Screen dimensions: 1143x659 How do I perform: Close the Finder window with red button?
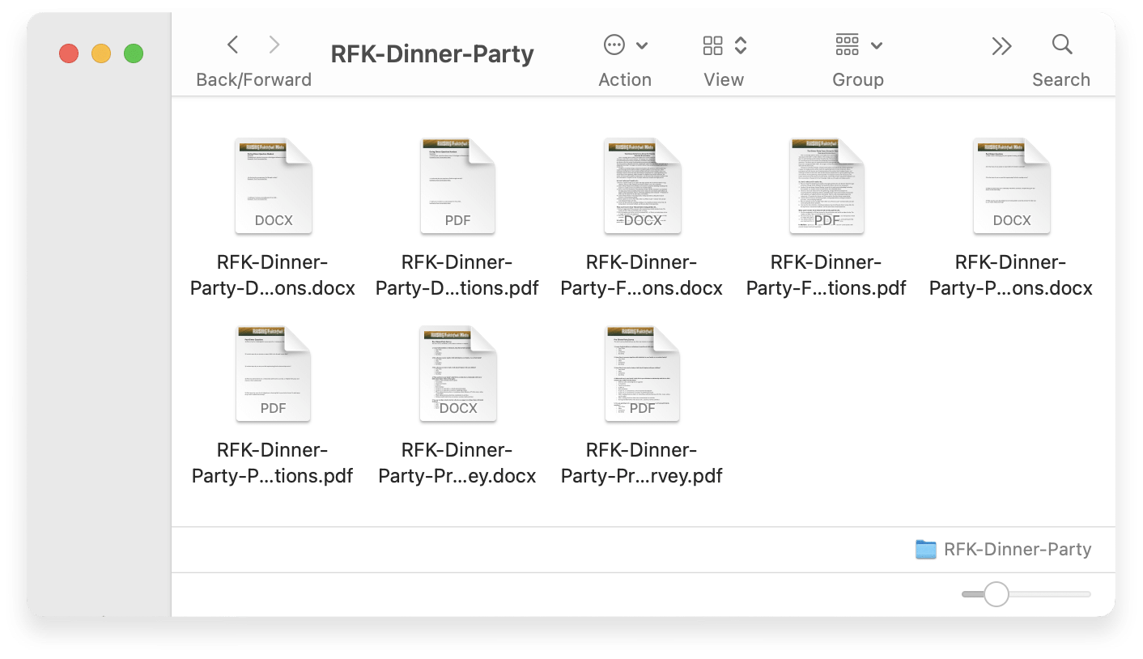tap(69, 54)
